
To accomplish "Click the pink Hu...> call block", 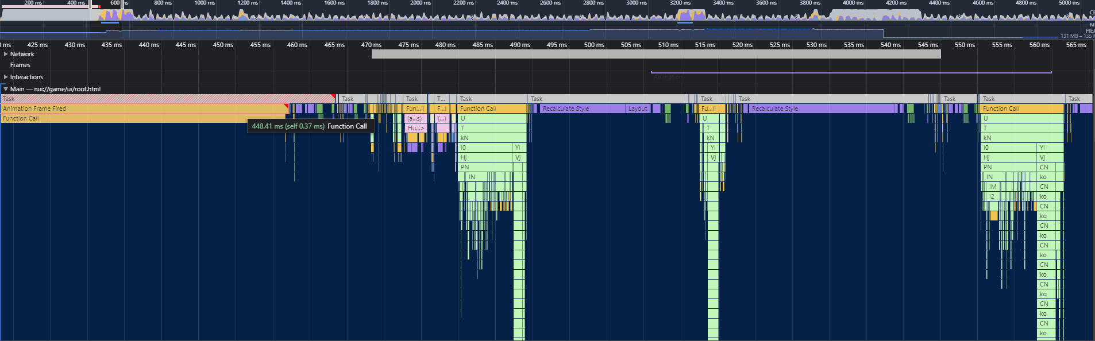I will (416, 128).
